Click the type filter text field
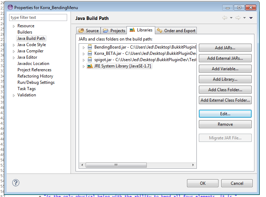Screen dimensions: 266x197 coord(38,17)
